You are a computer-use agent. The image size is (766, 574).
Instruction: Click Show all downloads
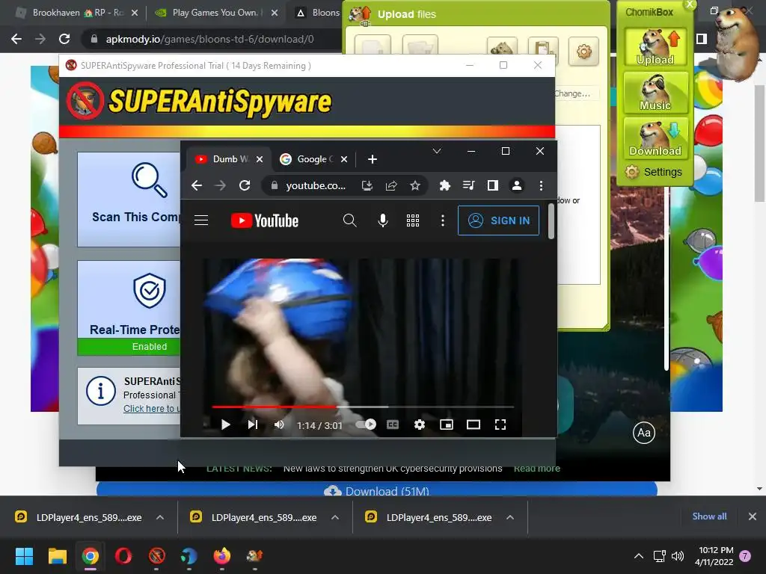709,516
